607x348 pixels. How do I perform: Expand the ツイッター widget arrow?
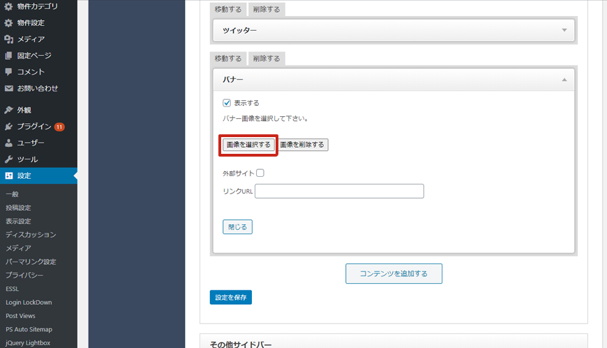(564, 31)
